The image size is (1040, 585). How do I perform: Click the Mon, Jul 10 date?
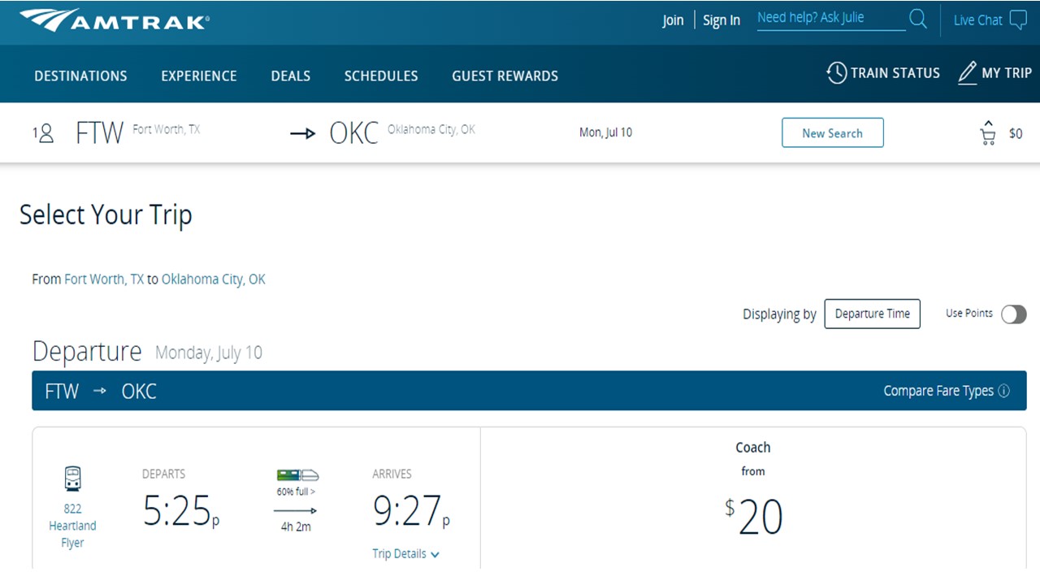[605, 132]
